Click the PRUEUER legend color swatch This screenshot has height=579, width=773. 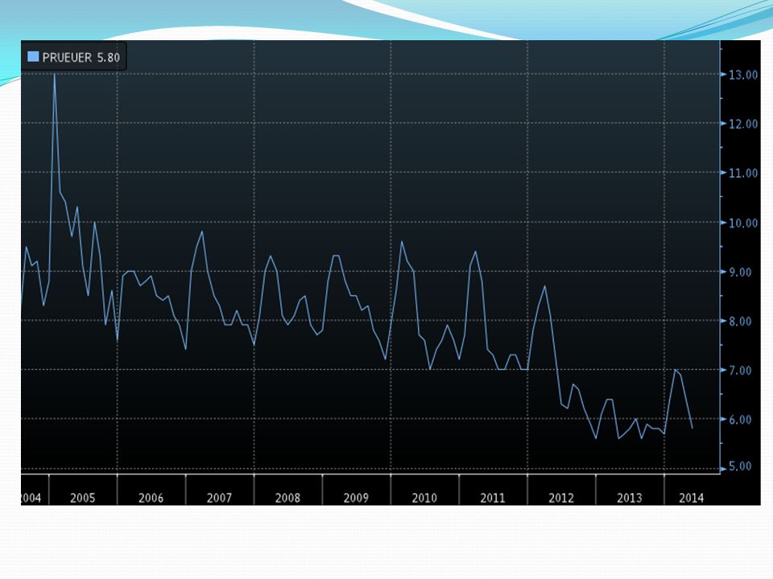pyautogui.click(x=33, y=56)
